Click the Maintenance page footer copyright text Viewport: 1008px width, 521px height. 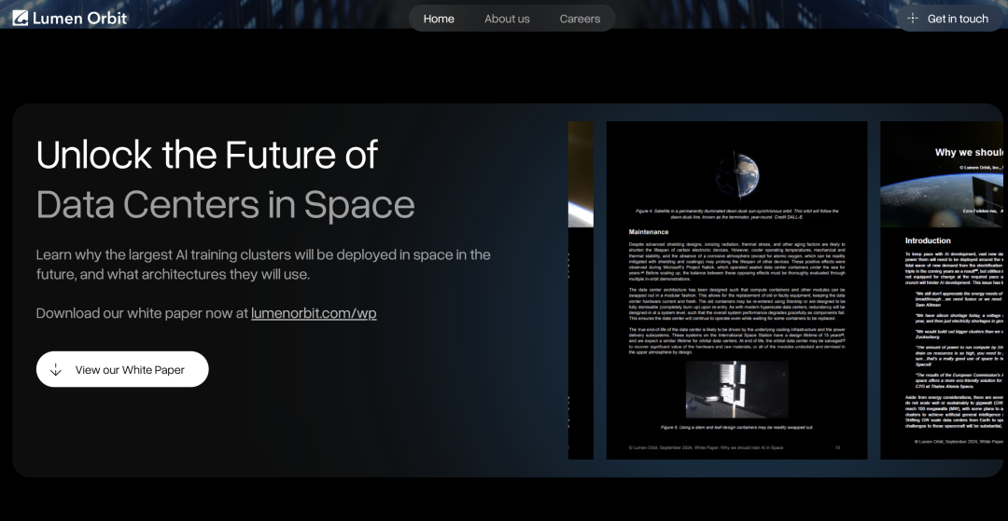coord(706,447)
